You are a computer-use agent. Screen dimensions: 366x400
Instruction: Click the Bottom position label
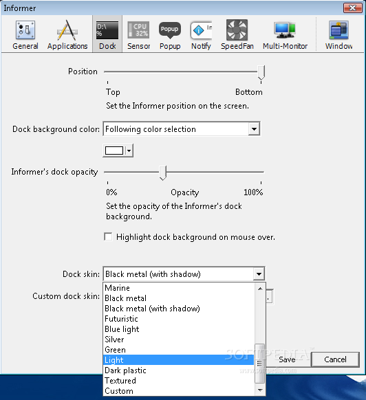click(249, 92)
